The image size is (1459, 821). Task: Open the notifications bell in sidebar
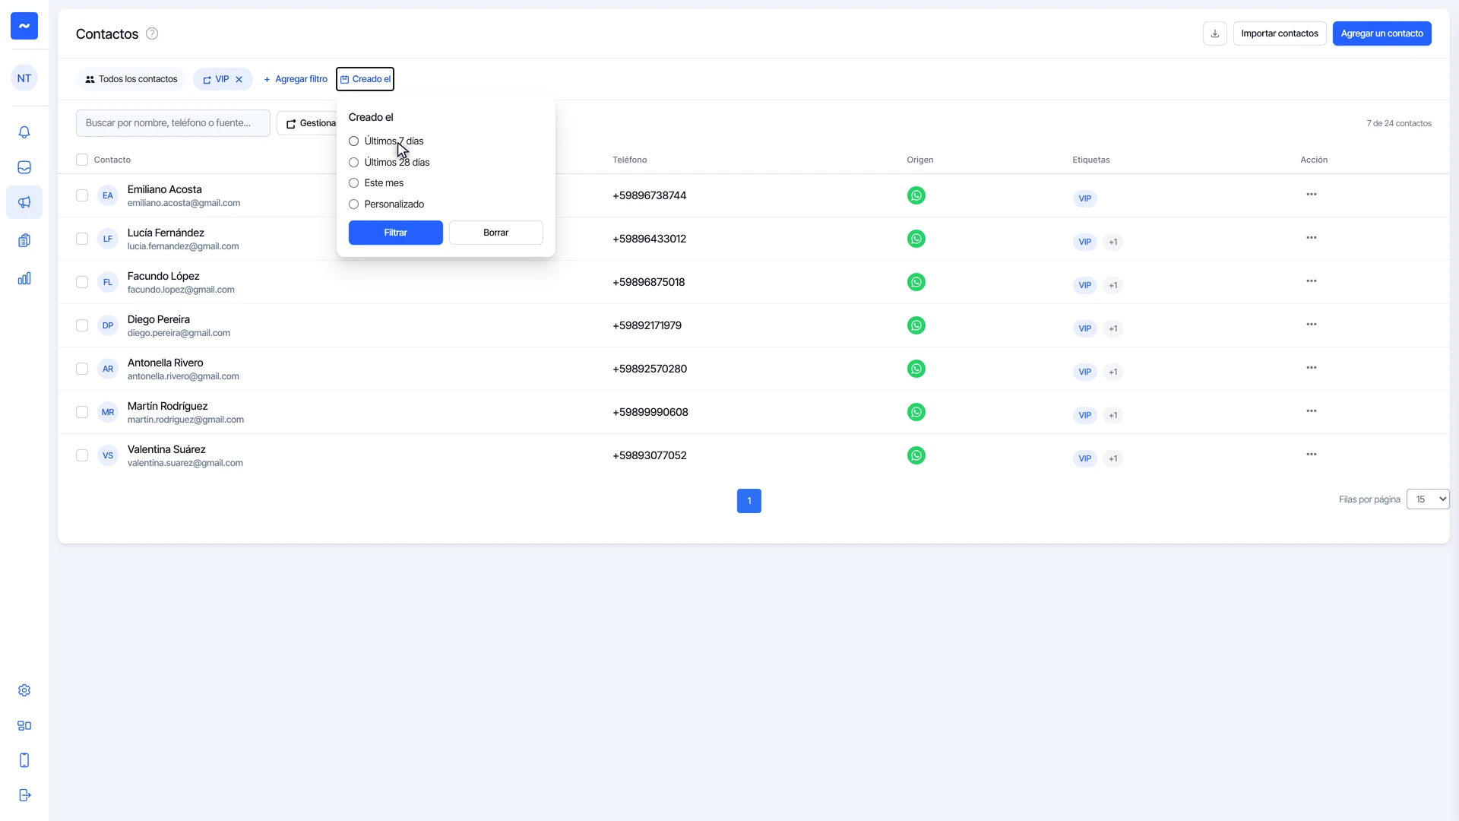[24, 132]
